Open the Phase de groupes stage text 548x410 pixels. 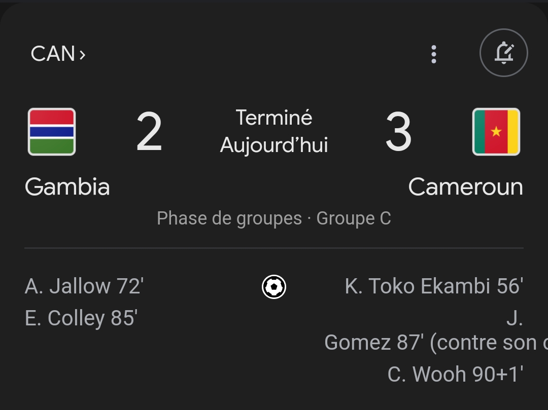point(229,218)
